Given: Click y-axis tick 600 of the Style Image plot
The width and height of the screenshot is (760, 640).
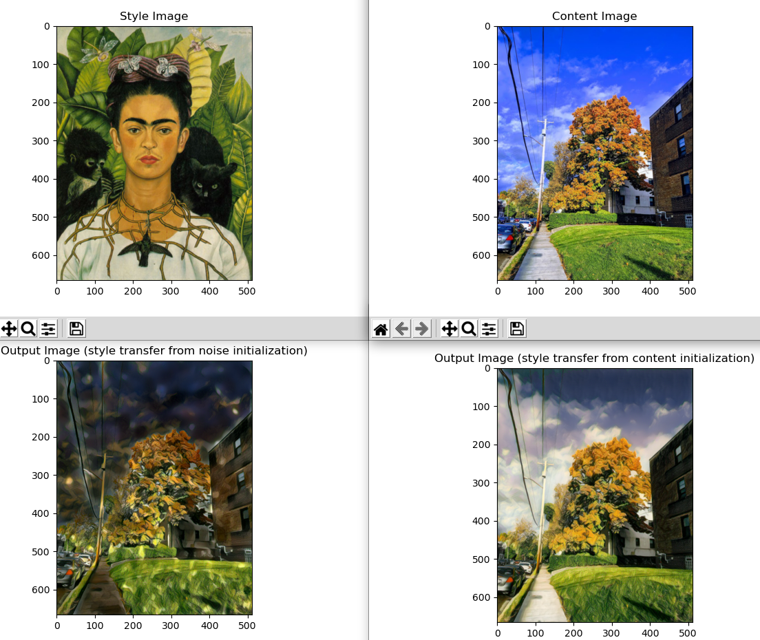Looking at the screenshot, I should point(41,255).
